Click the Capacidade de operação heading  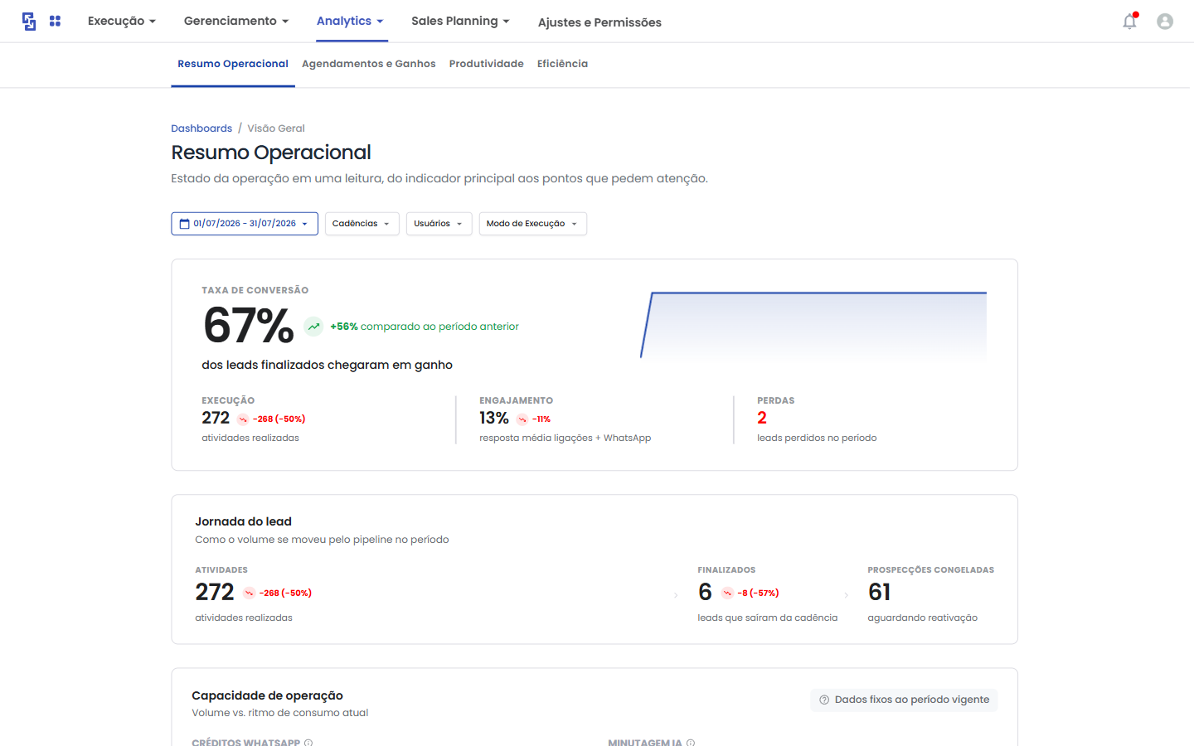click(x=267, y=695)
